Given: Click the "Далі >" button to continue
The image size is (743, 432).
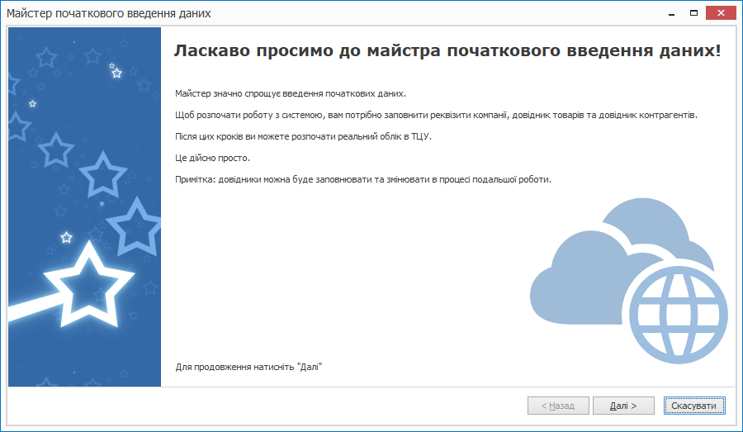Looking at the screenshot, I should pyautogui.click(x=623, y=406).
